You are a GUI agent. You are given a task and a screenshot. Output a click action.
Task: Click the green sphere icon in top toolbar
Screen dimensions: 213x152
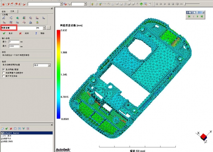(141, 4)
